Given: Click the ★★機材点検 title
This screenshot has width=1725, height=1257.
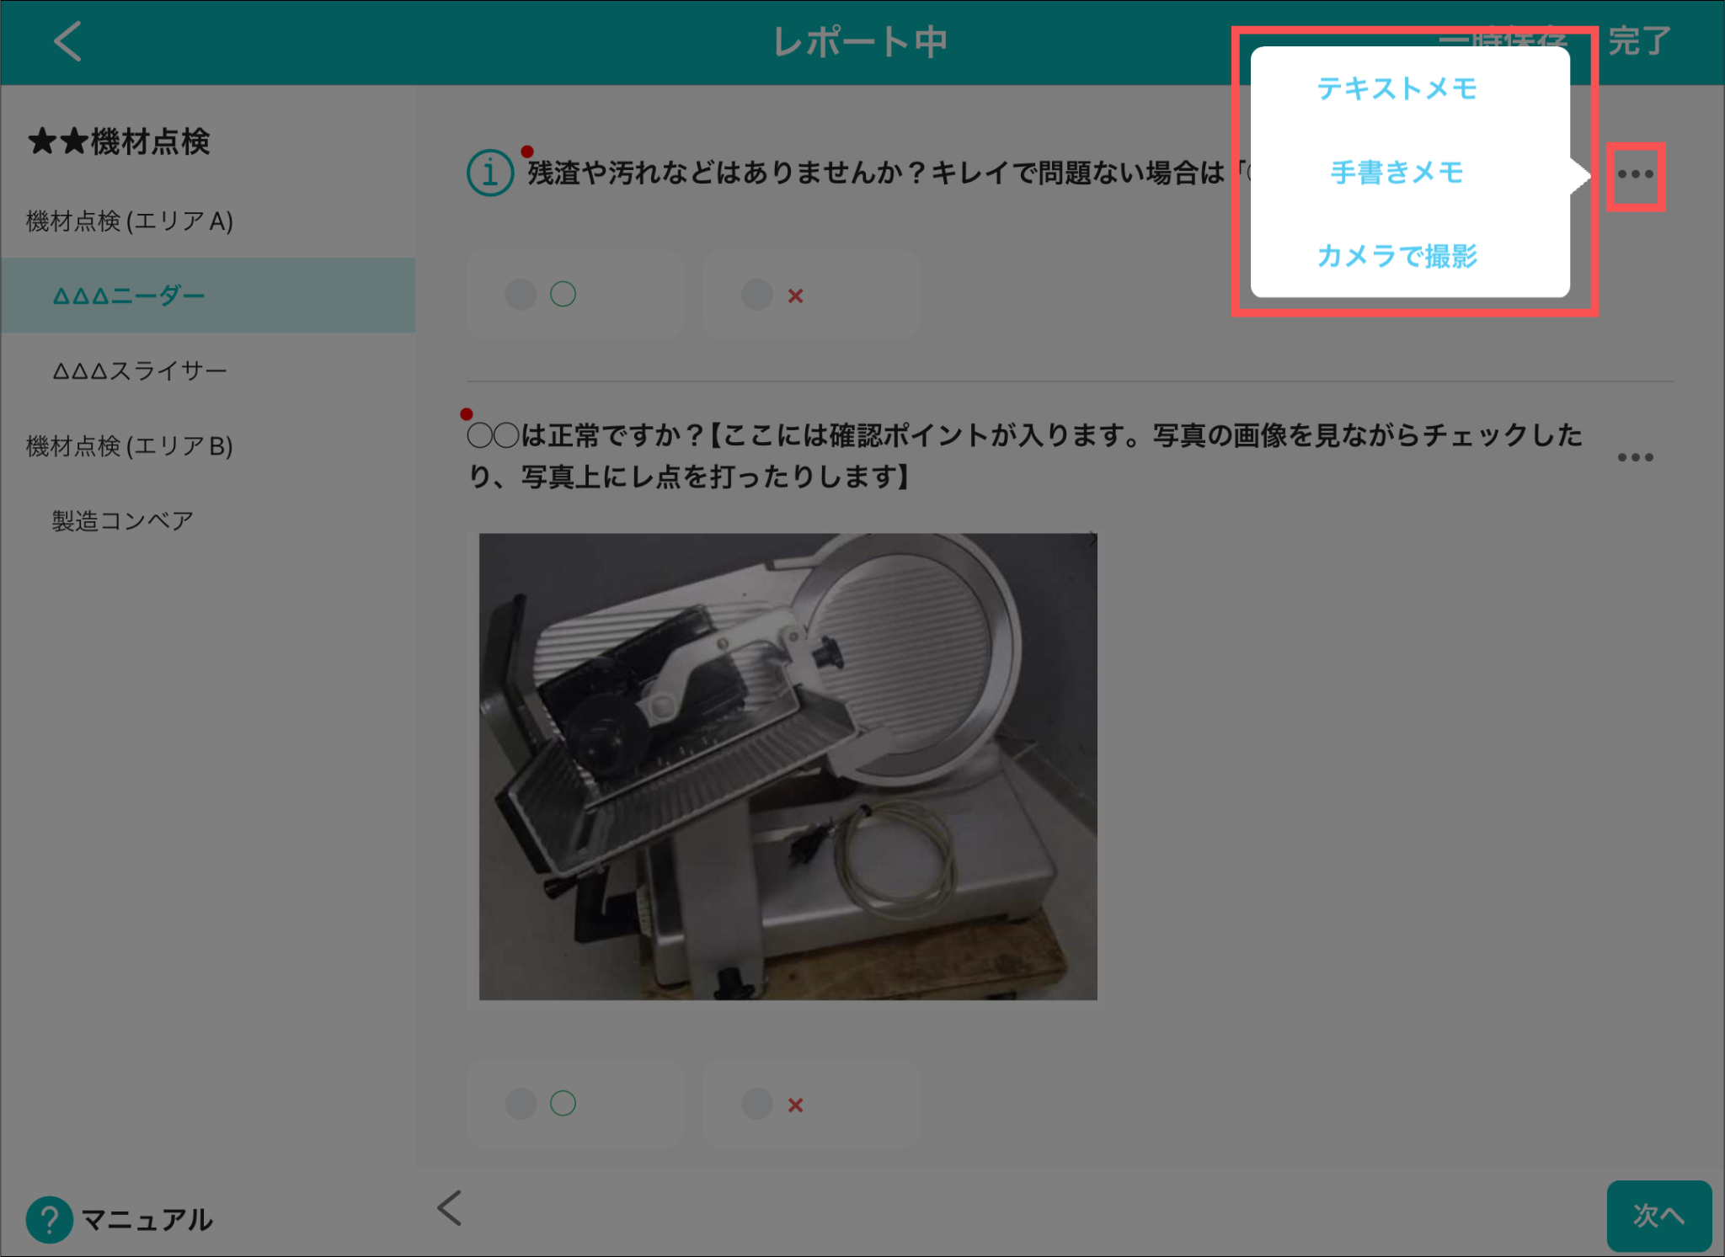Looking at the screenshot, I should [120, 141].
